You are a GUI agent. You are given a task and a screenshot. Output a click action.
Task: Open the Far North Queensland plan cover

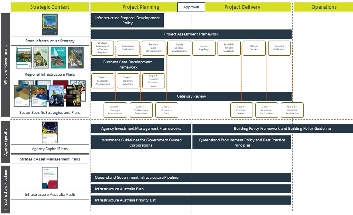pos(58,58)
